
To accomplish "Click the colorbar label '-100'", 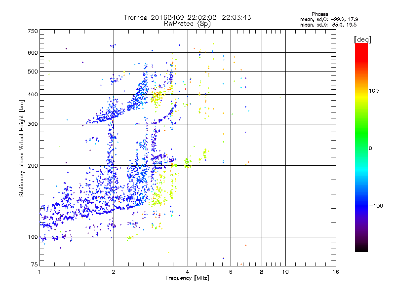I will [x=376, y=206].
